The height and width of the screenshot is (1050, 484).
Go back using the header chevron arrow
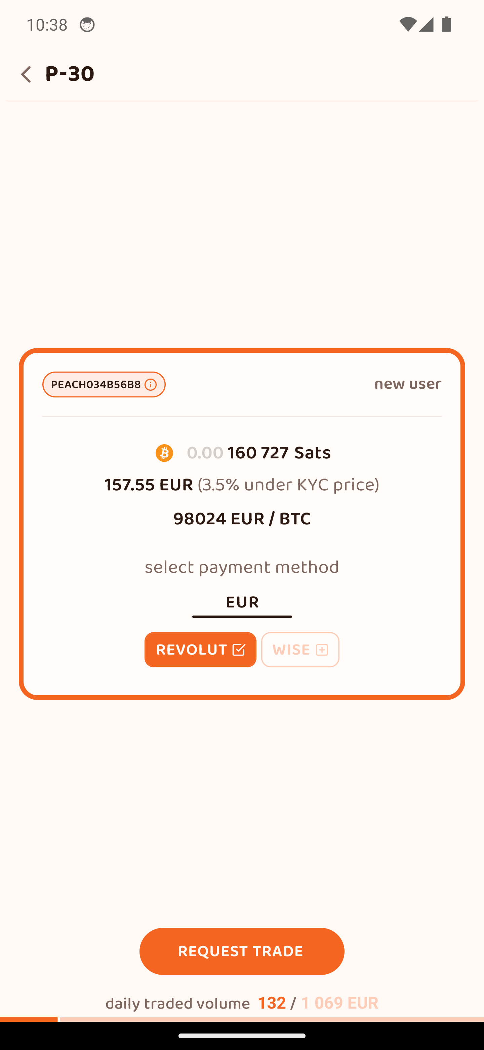[x=26, y=75]
